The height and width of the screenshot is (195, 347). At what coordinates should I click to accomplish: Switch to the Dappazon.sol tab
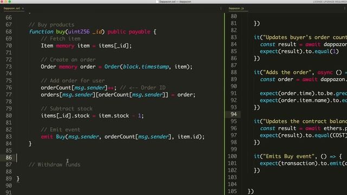tap(12, 9)
